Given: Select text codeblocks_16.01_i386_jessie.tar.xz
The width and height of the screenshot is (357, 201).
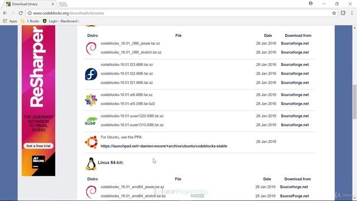Looking at the screenshot, I should pyautogui.click(x=130, y=44).
